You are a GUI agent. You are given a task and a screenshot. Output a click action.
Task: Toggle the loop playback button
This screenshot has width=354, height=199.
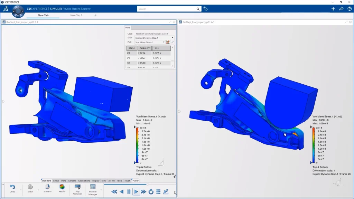[x=151, y=192]
